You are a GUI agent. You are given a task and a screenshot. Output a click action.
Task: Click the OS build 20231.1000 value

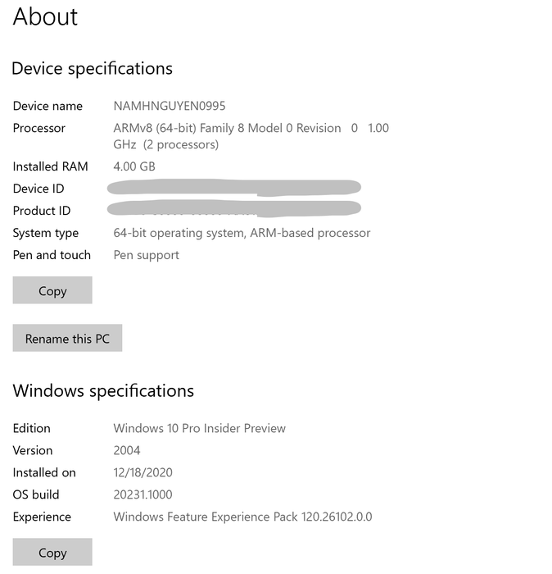tap(143, 495)
